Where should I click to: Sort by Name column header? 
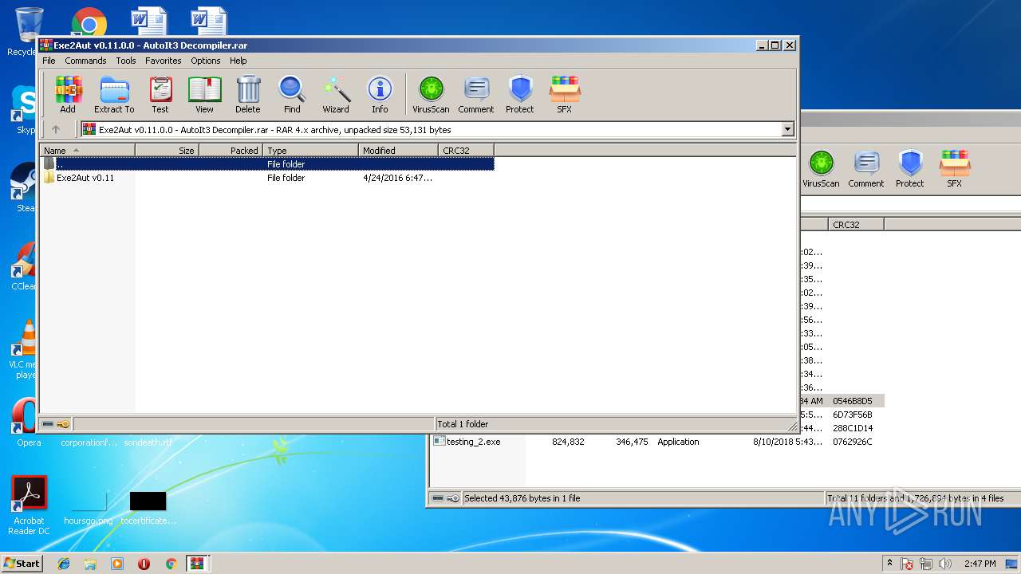tap(88, 150)
